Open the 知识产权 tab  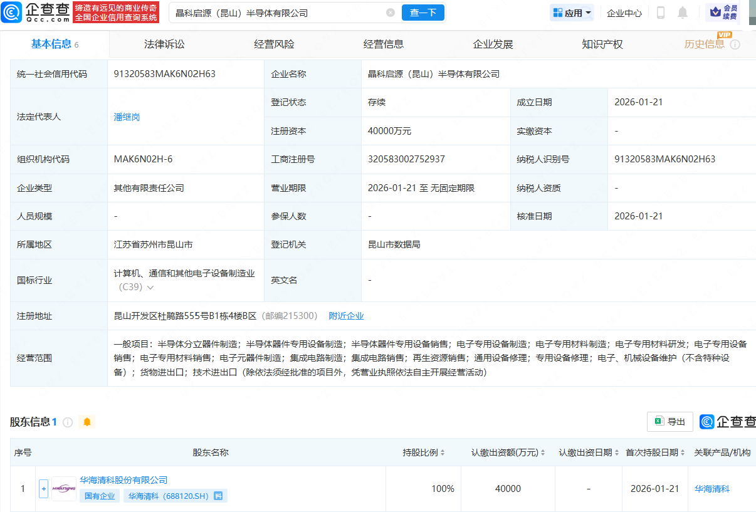(x=601, y=44)
